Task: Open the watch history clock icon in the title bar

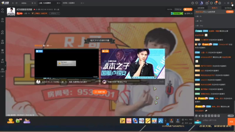Action: [x=193, y=3]
